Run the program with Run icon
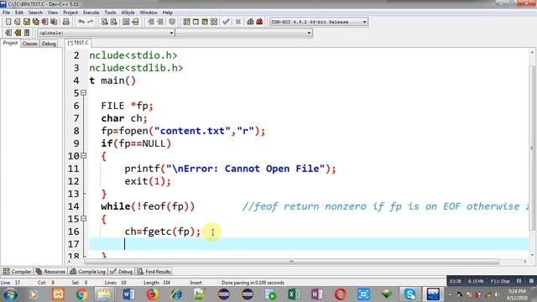This screenshot has width=537, height=302. coord(196,22)
